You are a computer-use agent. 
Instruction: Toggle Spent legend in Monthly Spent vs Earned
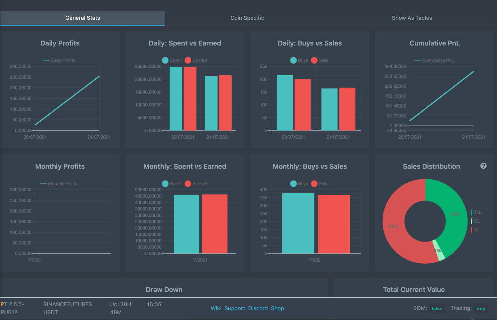coord(172,184)
